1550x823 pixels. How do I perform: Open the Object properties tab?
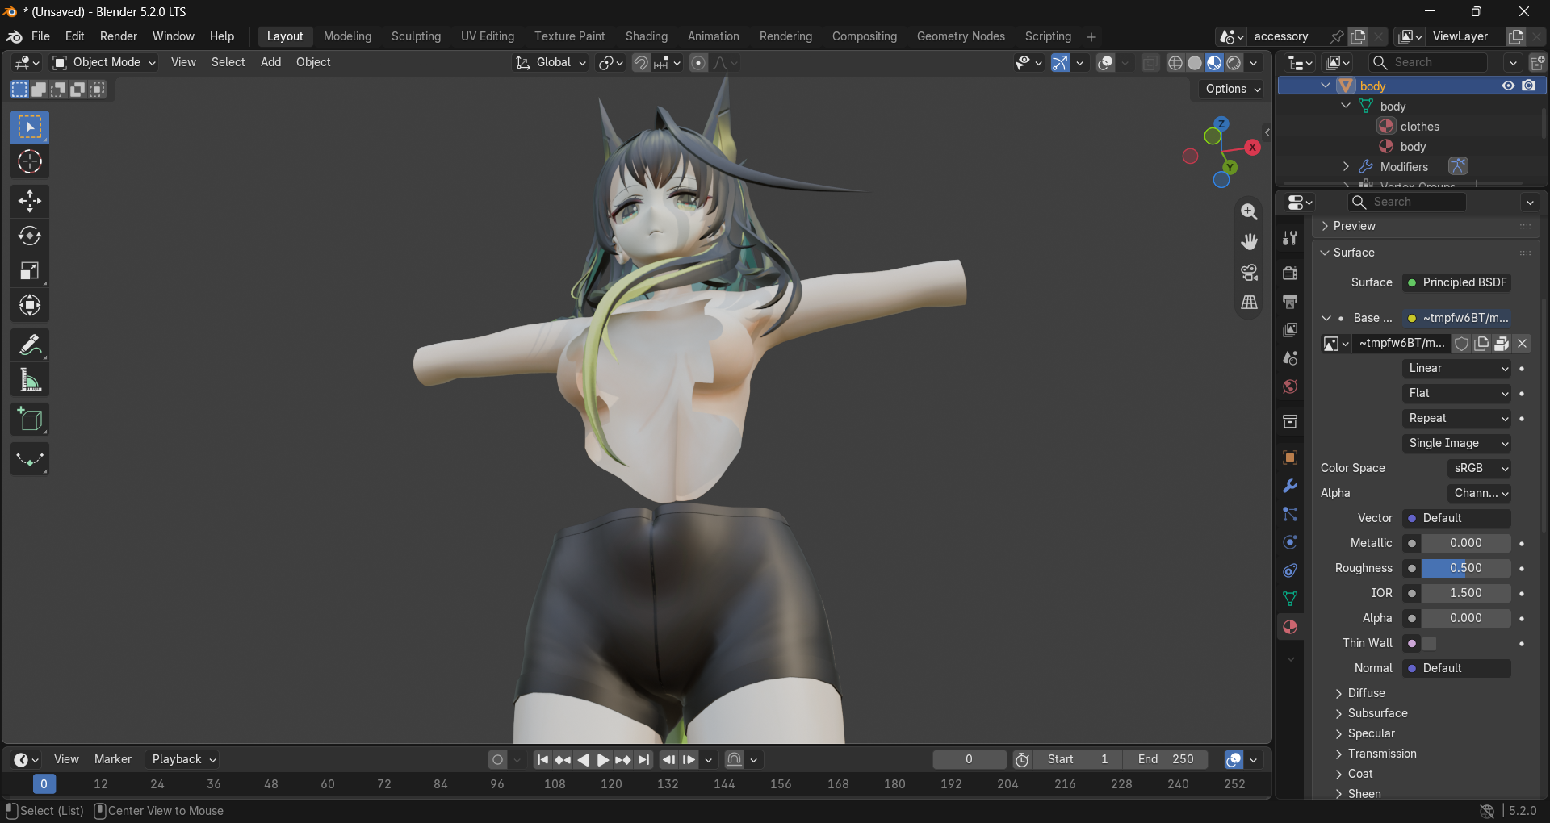click(1290, 457)
